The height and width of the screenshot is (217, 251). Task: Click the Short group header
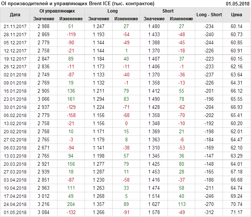pos(168,11)
